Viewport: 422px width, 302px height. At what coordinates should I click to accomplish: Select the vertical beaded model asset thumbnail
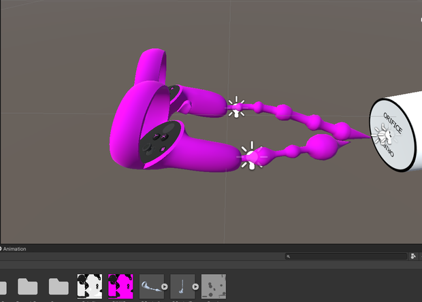click(182, 286)
